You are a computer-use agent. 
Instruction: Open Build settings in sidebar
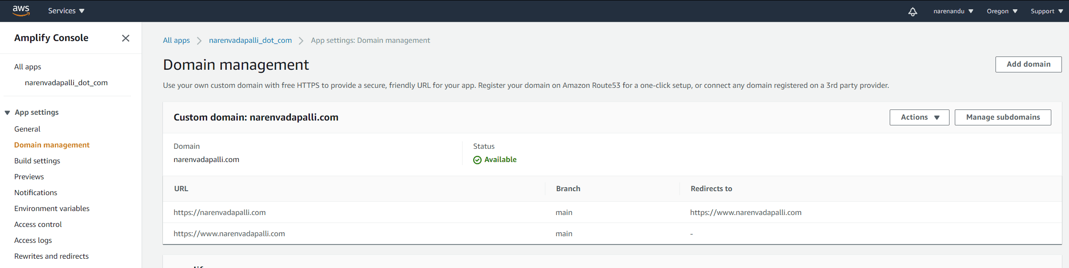37,161
